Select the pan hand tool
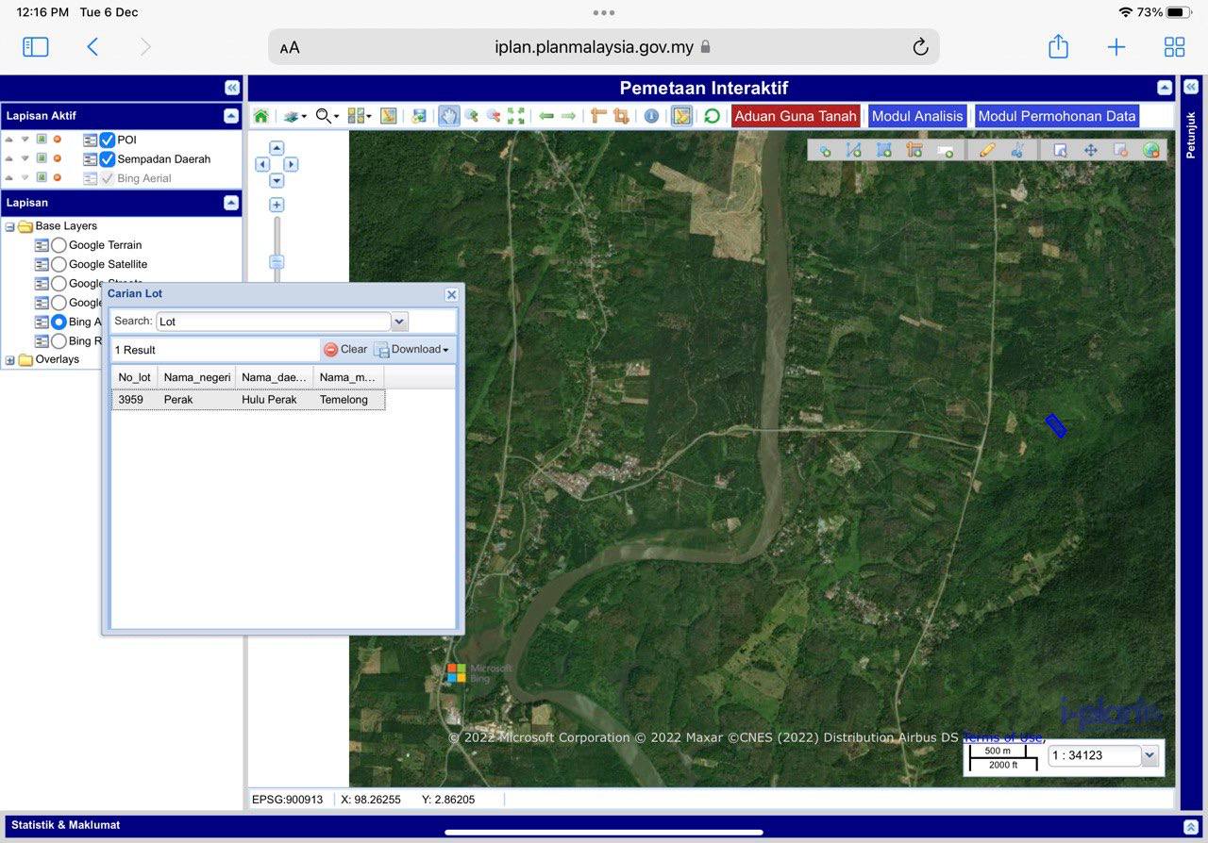Viewport: 1208px width, 843px height. click(x=448, y=116)
